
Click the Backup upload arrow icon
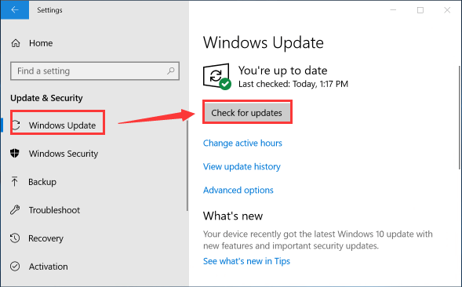(x=14, y=181)
